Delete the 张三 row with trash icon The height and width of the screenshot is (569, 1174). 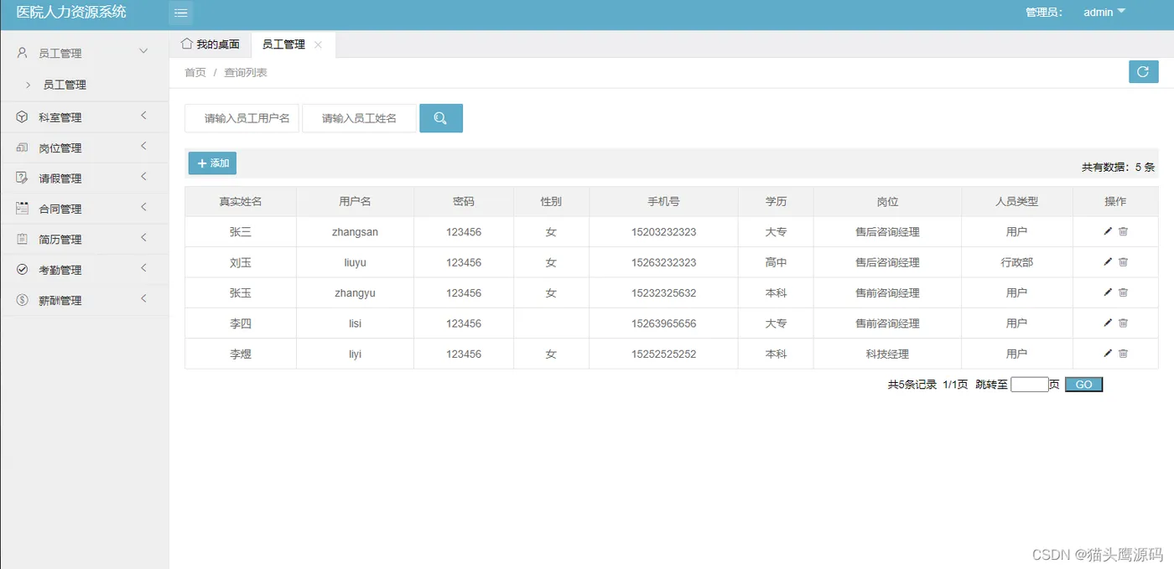pos(1123,231)
